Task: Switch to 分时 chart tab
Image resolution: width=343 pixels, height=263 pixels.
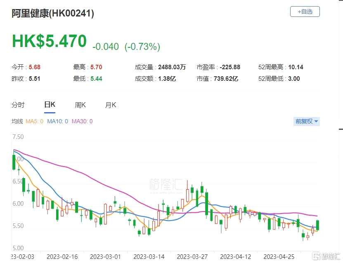Action: click(x=18, y=105)
